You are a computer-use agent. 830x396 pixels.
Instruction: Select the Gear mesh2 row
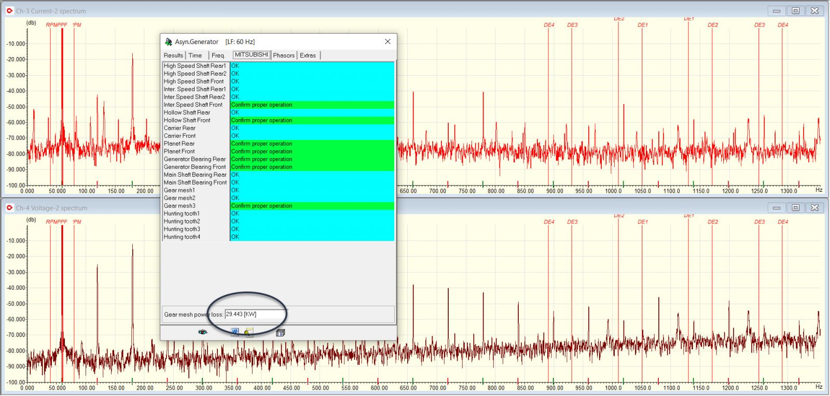tap(279, 198)
